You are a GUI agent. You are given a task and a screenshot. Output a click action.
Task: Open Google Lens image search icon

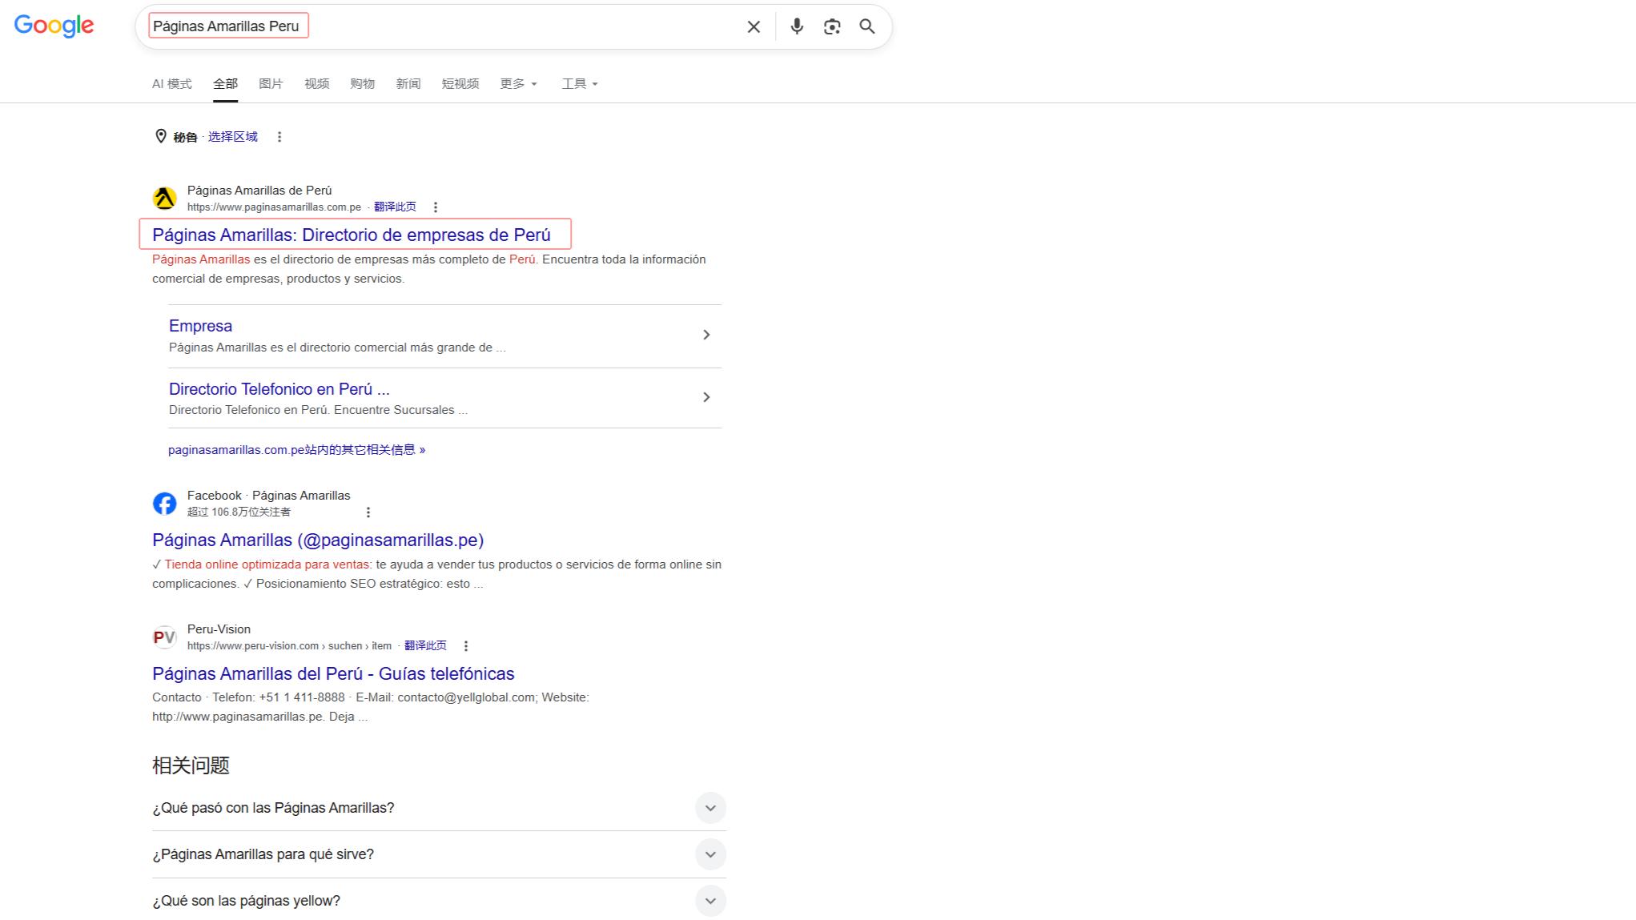(832, 26)
